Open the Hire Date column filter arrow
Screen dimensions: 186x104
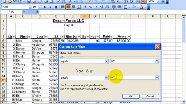[x=79, y=37]
